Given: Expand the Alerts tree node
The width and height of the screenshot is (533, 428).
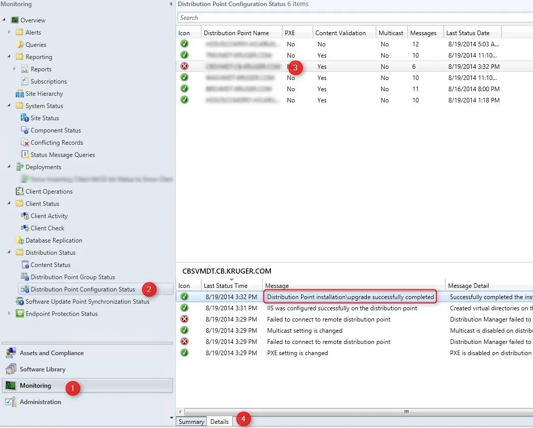Looking at the screenshot, I should (9, 32).
